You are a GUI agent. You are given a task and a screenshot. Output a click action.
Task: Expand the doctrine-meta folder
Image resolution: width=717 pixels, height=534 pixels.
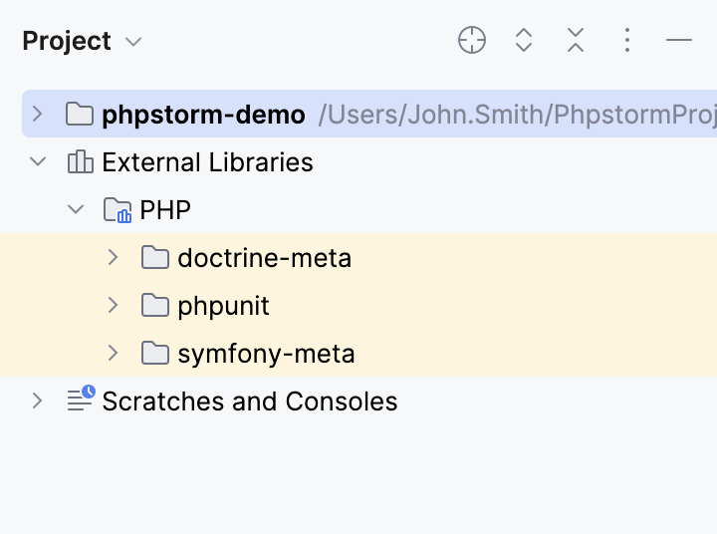pyautogui.click(x=114, y=258)
